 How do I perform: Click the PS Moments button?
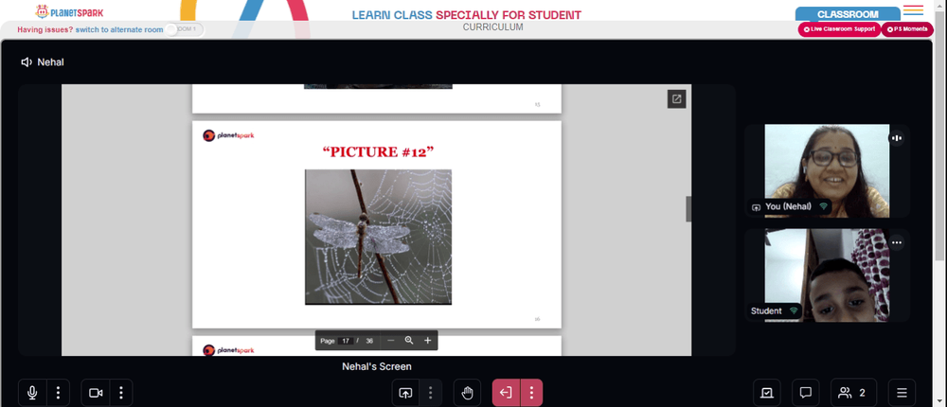pos(907,29)
